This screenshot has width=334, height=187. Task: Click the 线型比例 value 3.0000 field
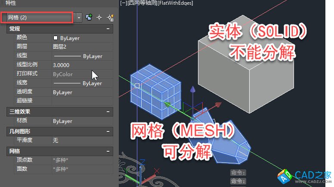(82, 65)
